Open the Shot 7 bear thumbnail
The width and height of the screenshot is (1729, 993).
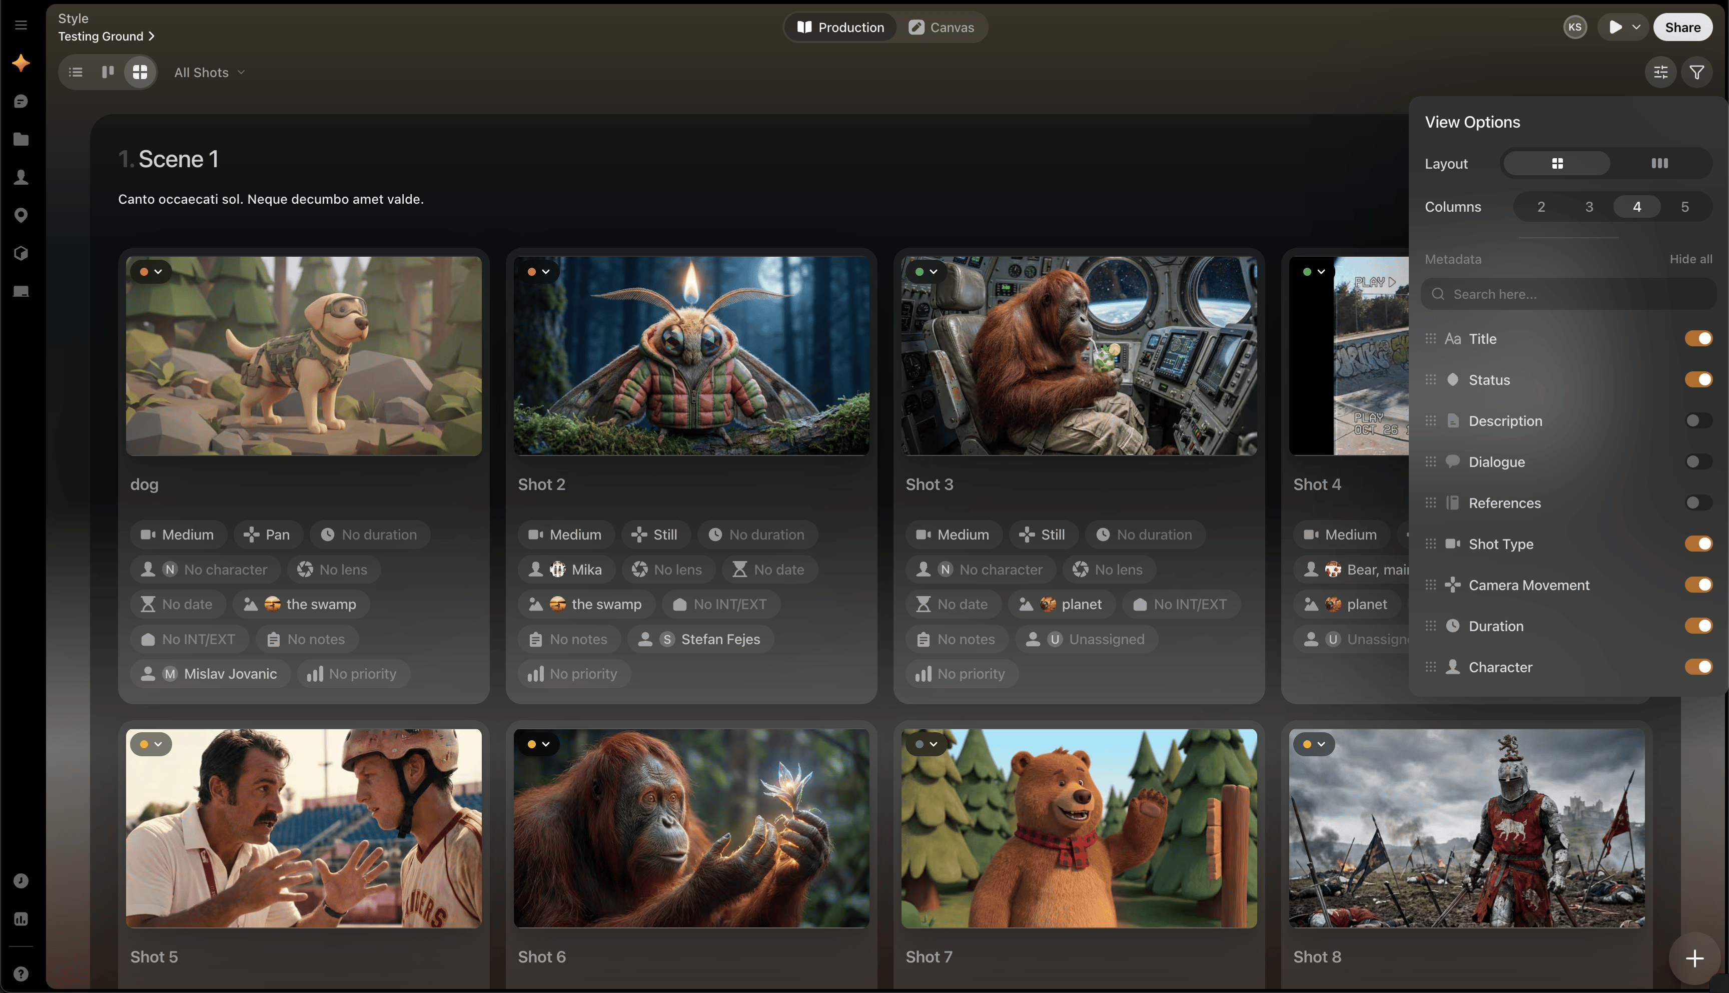(x=1079, y=828)
